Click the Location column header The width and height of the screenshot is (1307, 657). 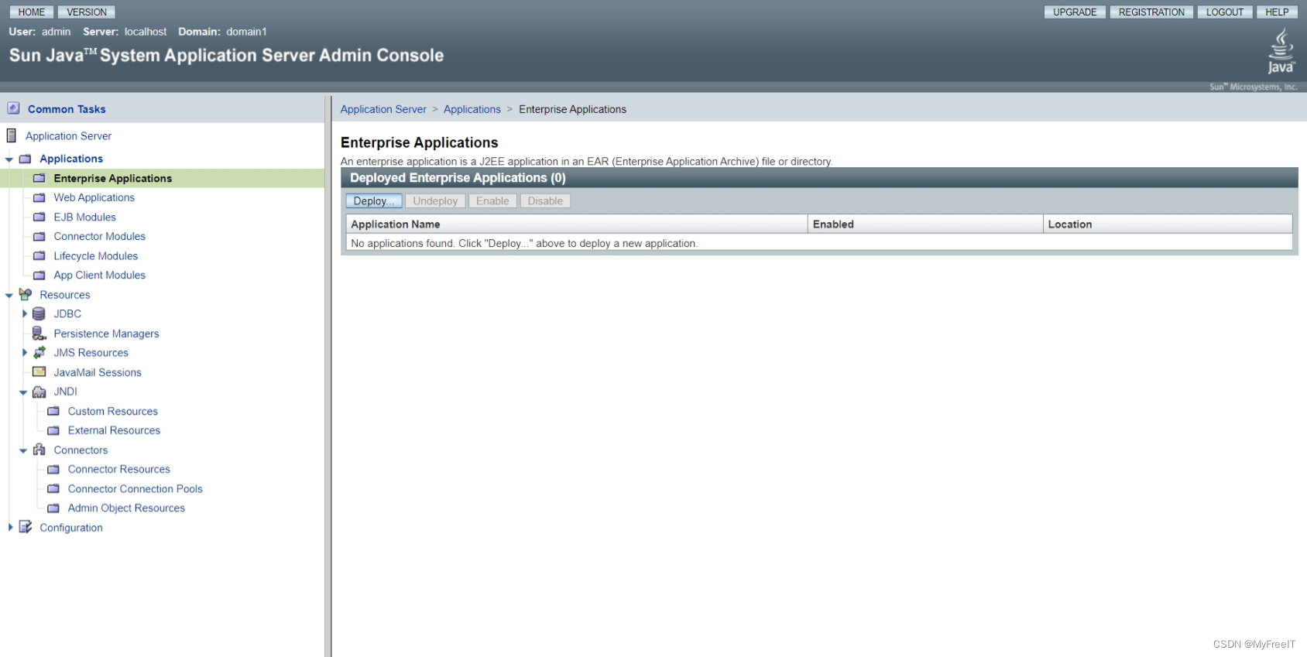pos(1168,224)
